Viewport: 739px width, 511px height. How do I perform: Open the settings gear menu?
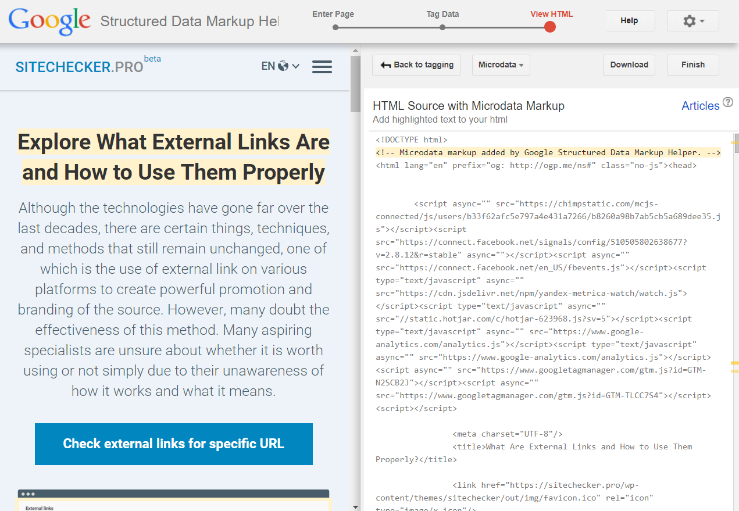pos(693,21)
